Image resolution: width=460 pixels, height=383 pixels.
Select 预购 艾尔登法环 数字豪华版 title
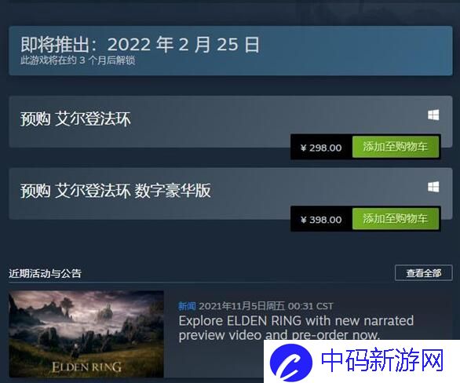(x=115, y=191)
